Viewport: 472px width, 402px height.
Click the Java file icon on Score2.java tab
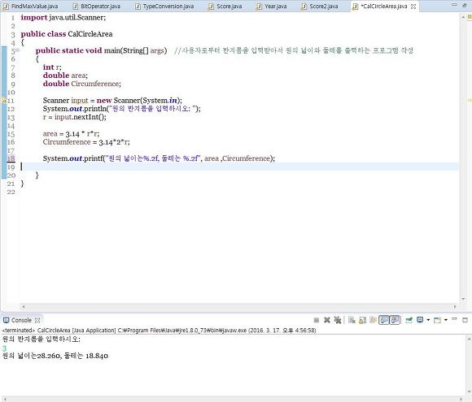point(304,6)
